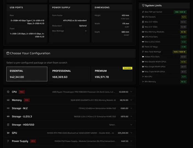Click the 4 / 7 GPU PCIe Slots badge

pos(183,37)
